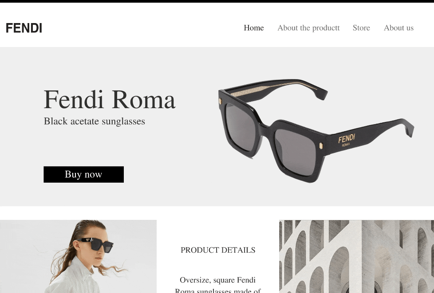Click the black bar at page top
Viewport: 434px width, 293px height.
click(x=217, y=1)
